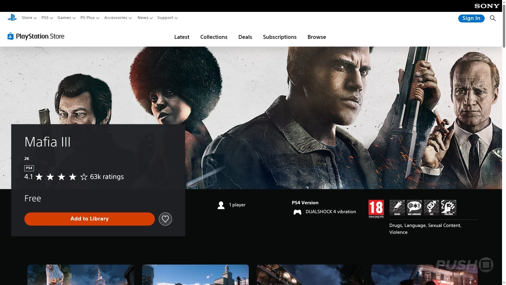This screenshot has height=285, width=506.
Task: Open the first screenshot thumbnail with statue
Action: [81, 275]
